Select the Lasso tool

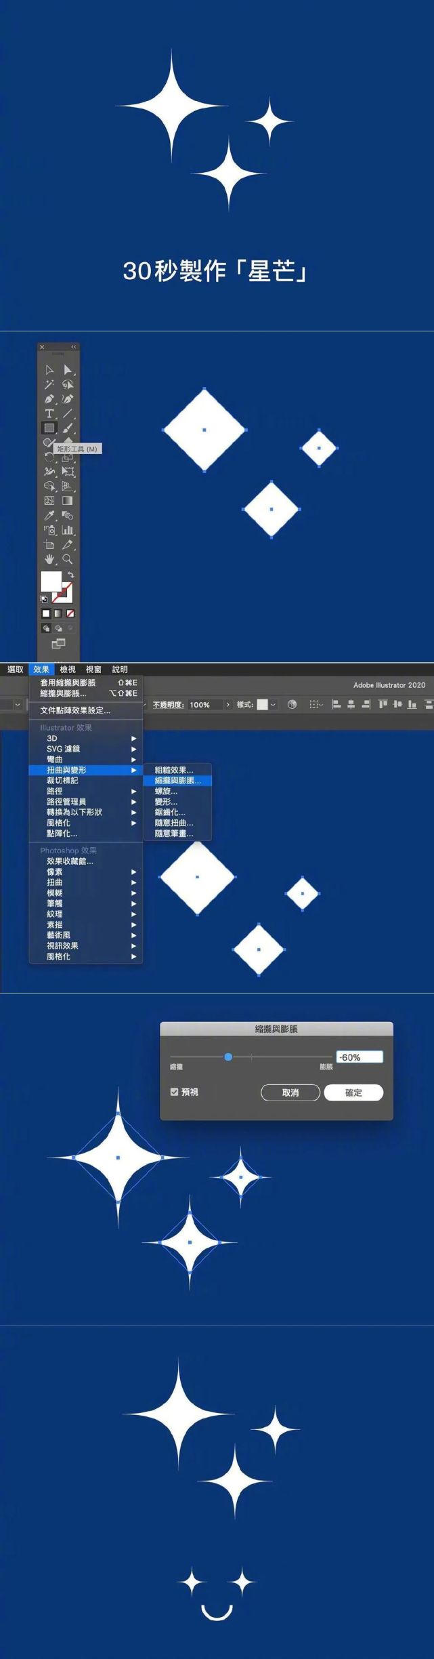click(x=68, y=384)
